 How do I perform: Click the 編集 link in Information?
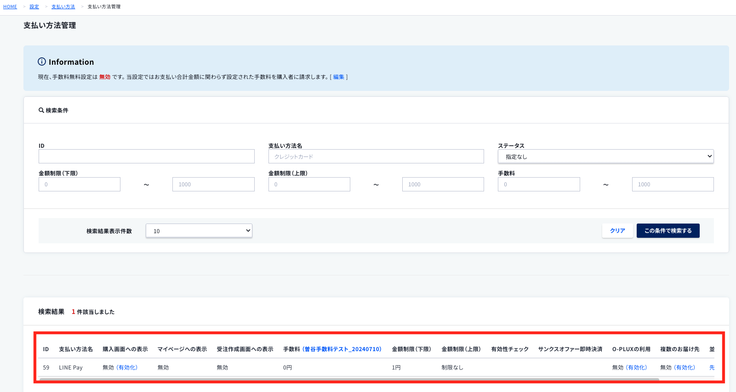point(339,77)
